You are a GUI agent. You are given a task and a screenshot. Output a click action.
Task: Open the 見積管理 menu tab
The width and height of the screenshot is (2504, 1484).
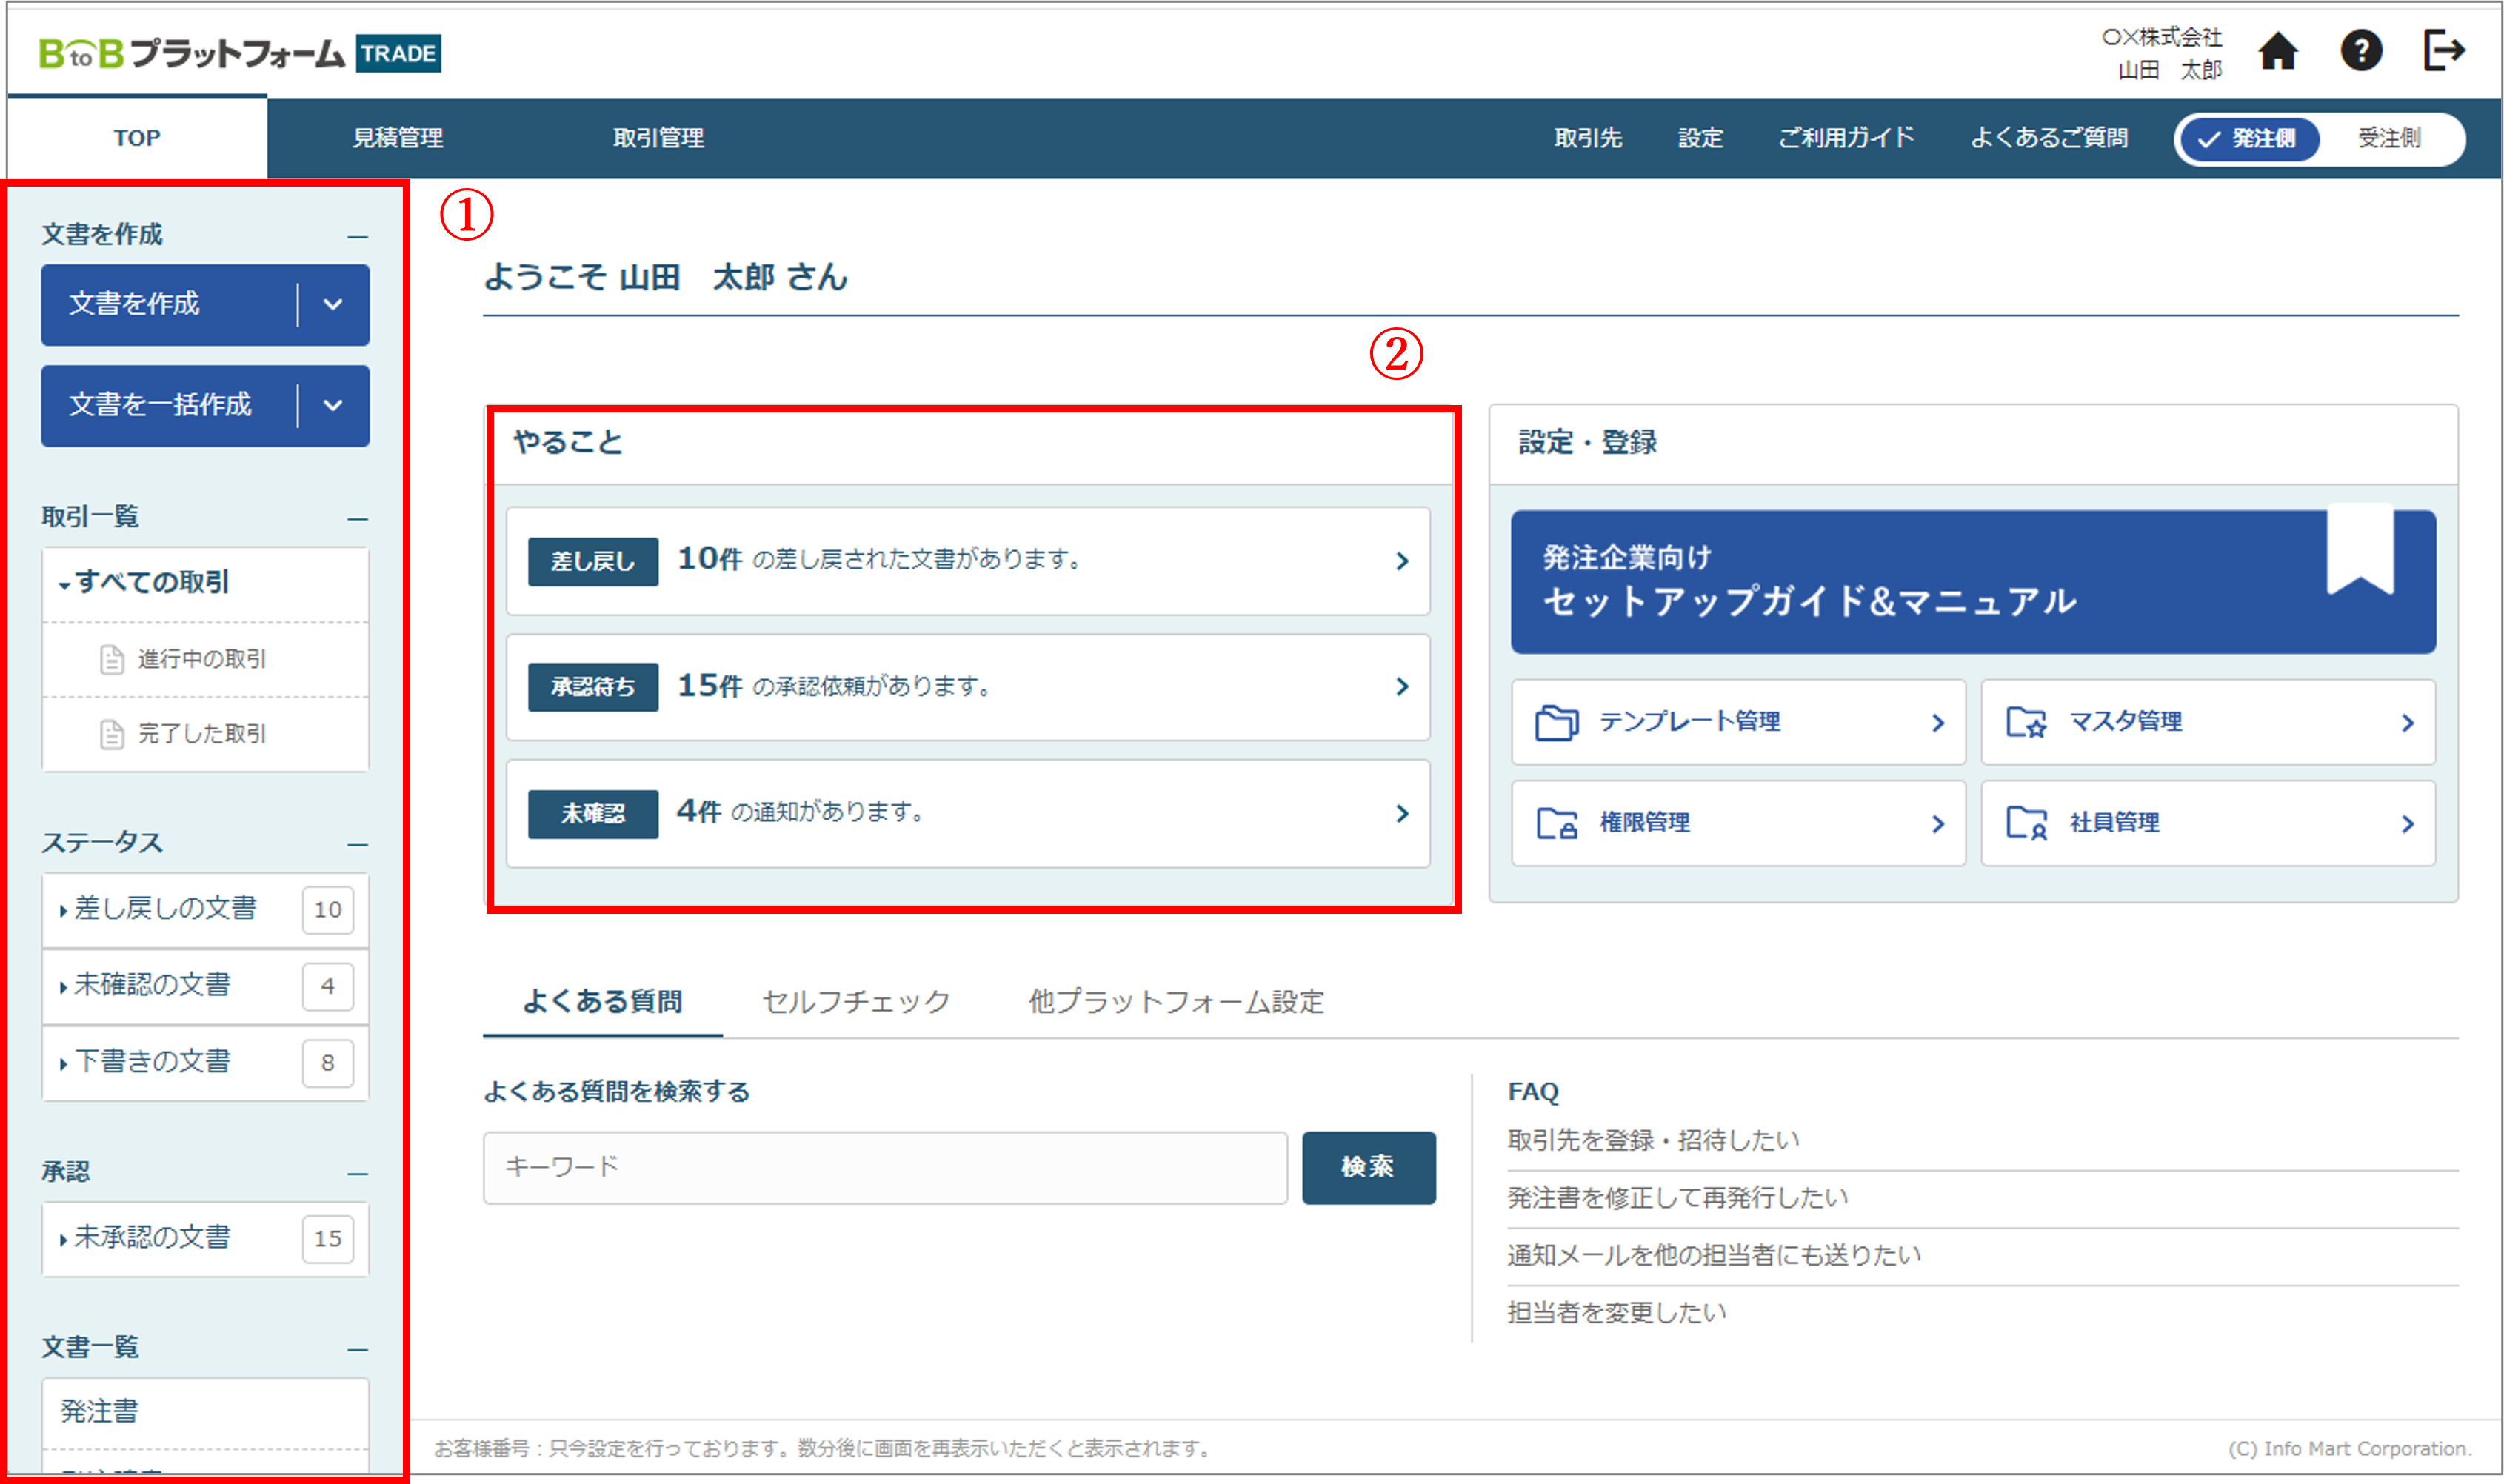397,138
